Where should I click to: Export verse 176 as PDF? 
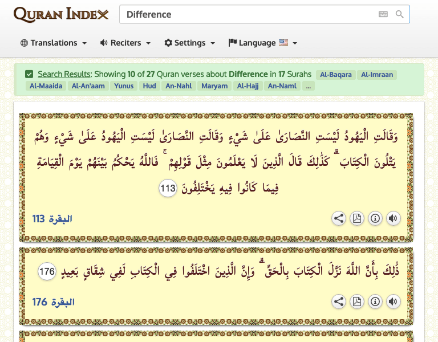[x=357, y=302]
